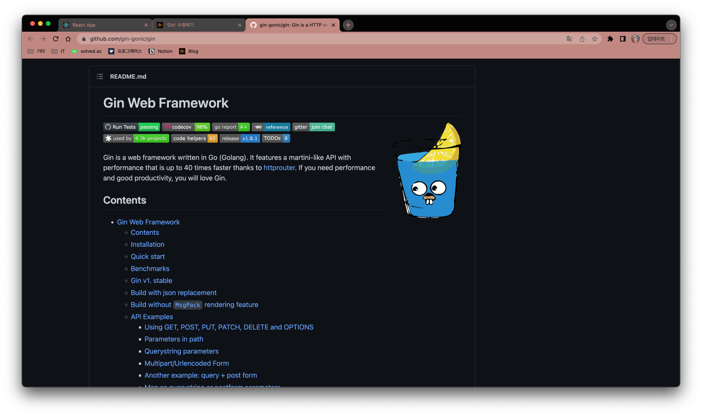Bookmark this page with star icon
Viewport: 702px width, 416px height.
595,39
